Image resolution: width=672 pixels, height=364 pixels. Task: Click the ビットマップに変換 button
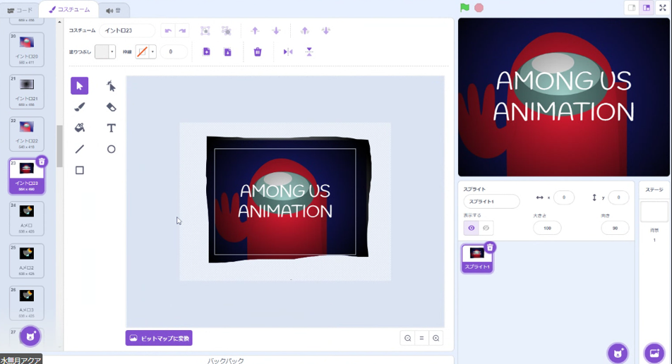[159, 339]
